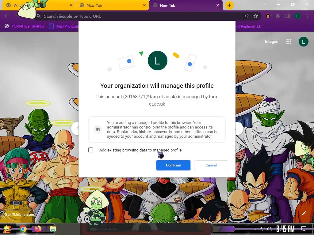Click 'Your organization will manage this profile' heading

tap(157, 86)
